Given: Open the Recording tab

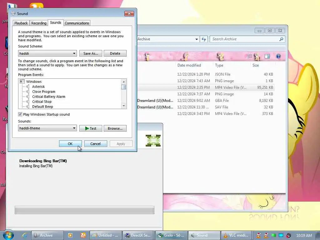Looking at the screenshot, I should click(x=39, y=23).
